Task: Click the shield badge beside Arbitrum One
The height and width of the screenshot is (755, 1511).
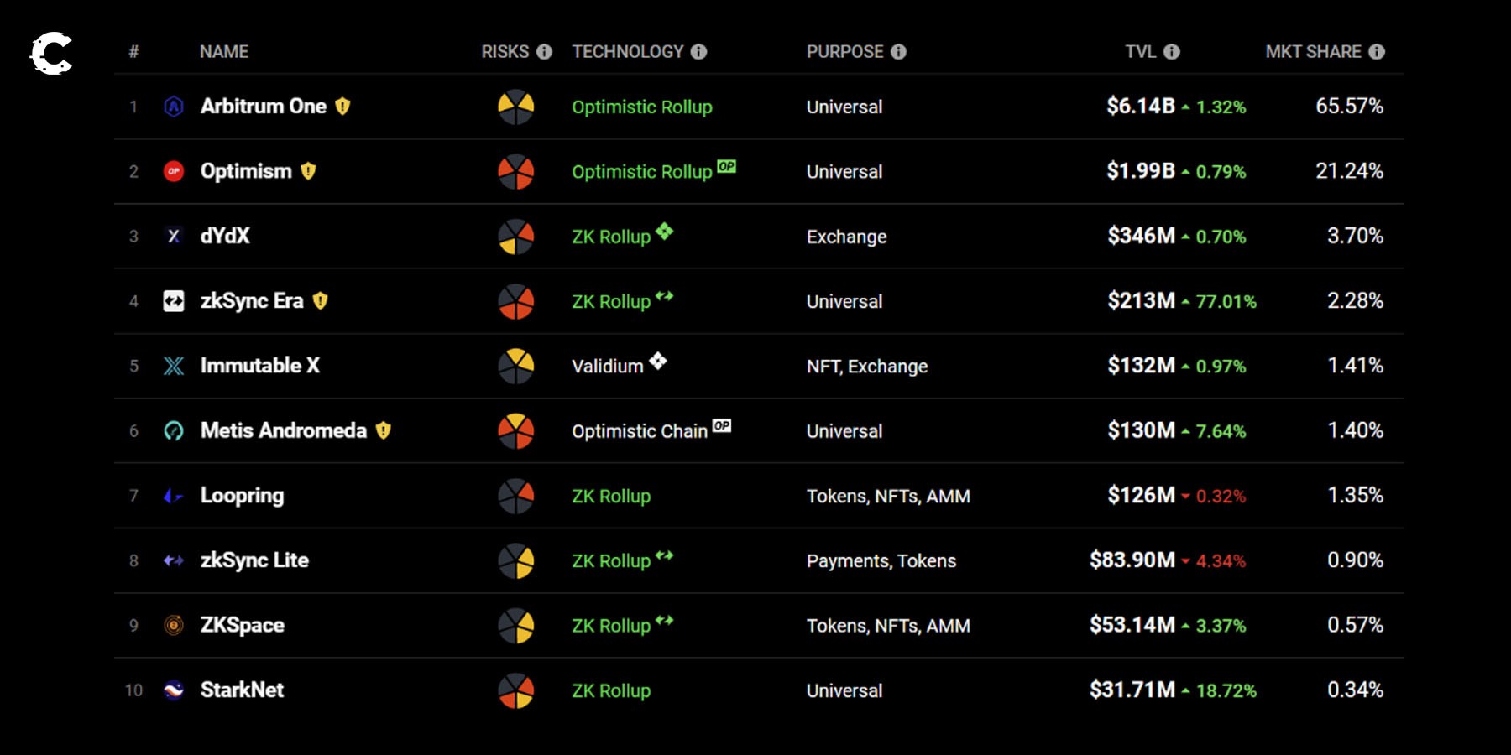Action: [342, 107]
